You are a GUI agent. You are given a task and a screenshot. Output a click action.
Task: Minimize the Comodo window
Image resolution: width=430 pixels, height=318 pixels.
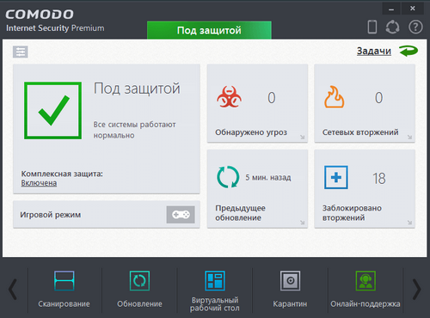tap(391, 9)
